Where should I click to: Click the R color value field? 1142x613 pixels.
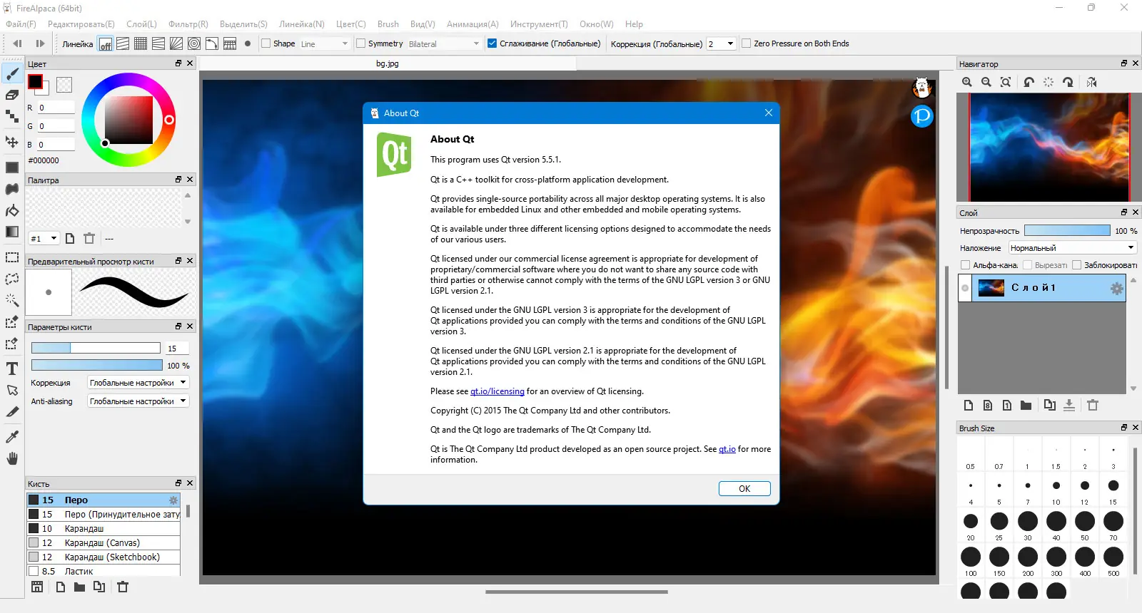click(56, 108)
